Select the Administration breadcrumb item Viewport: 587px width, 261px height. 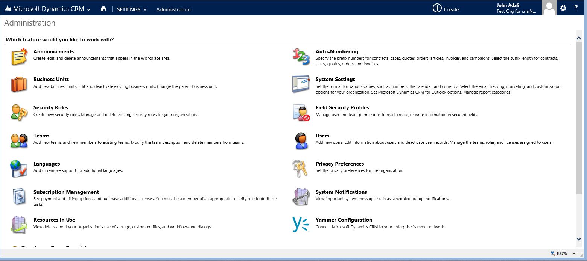coord(173,9)
